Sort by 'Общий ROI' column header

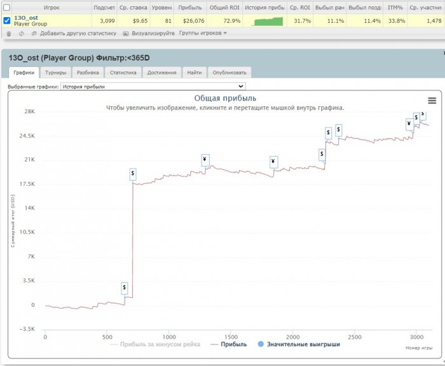tap(224, 8)
